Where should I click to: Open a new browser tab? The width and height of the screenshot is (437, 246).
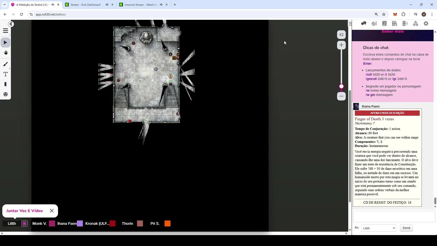tap(174, 5)
